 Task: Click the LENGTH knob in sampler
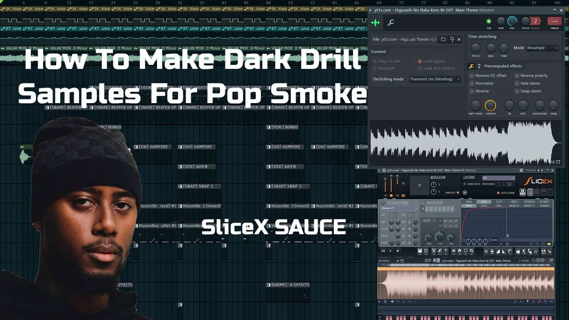[x=490, y=105]
